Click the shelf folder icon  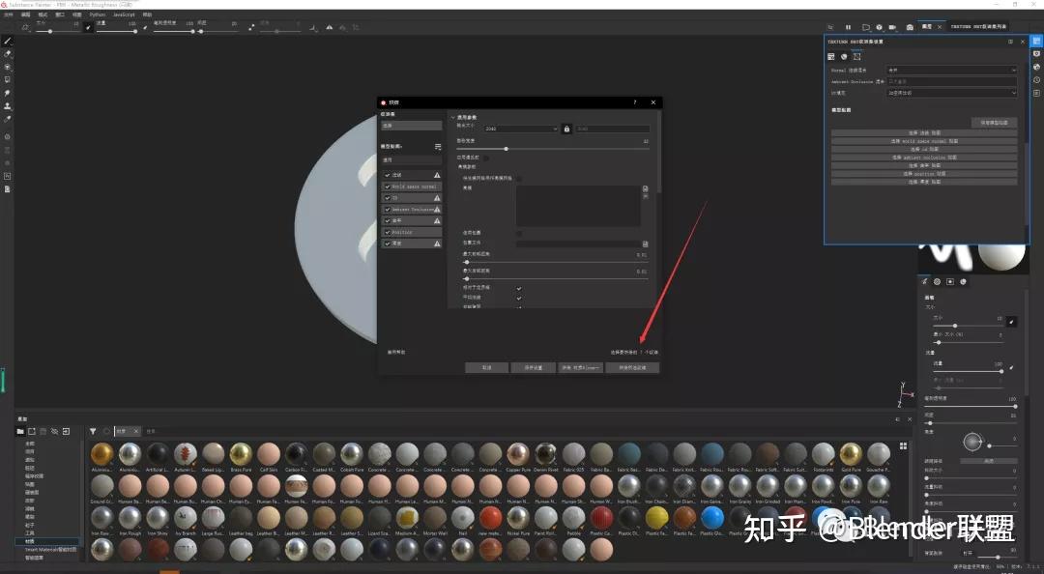(20, 432)
